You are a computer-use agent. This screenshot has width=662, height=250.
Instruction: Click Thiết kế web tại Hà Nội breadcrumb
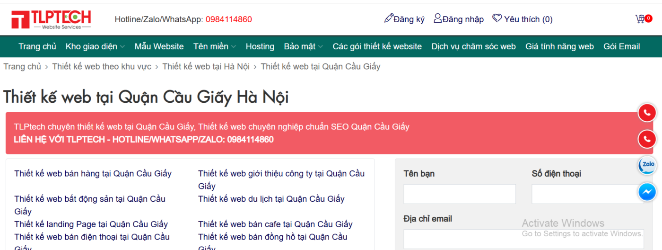coord(206,67)
